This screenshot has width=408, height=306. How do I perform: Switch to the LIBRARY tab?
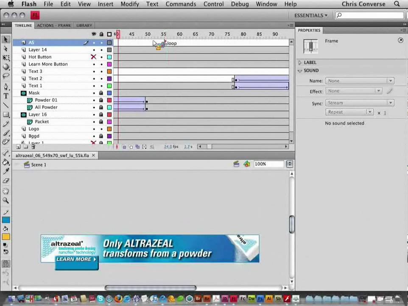point(84,25)
